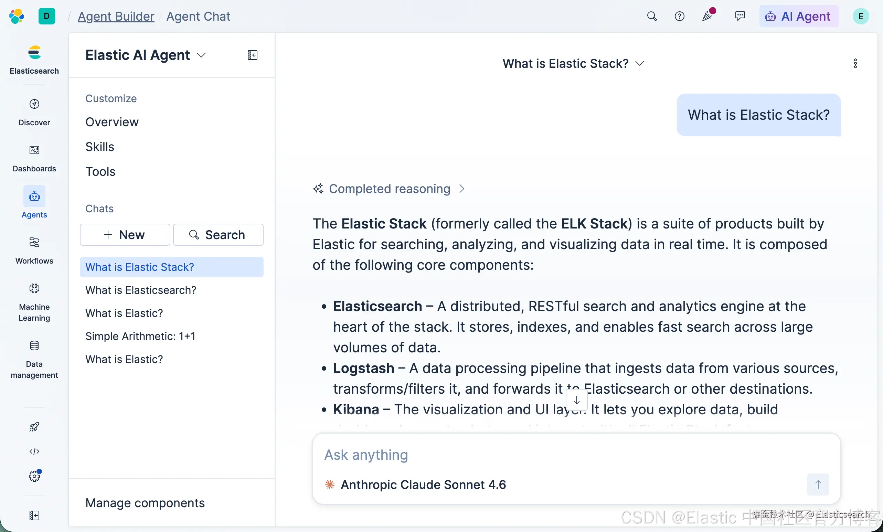883x532 pixels.
Task: Open the newsfeed party icon
Action: [x=708, y=16]
